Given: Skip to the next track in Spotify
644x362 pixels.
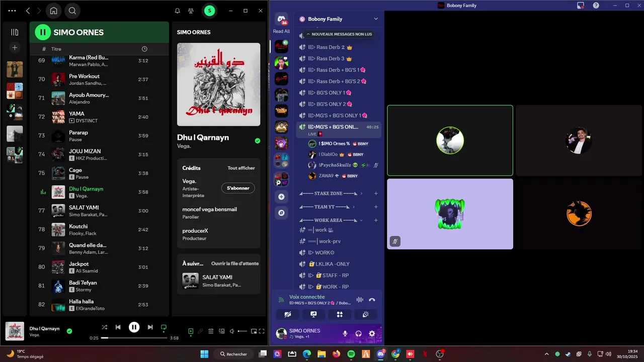Looking at the screenshot, I should (x=150, y=327).
